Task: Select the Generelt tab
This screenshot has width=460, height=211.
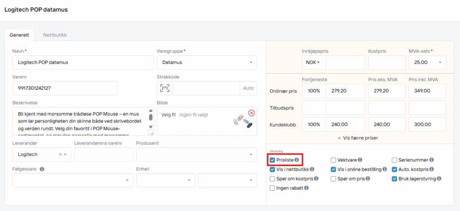Action: [19, 35]
